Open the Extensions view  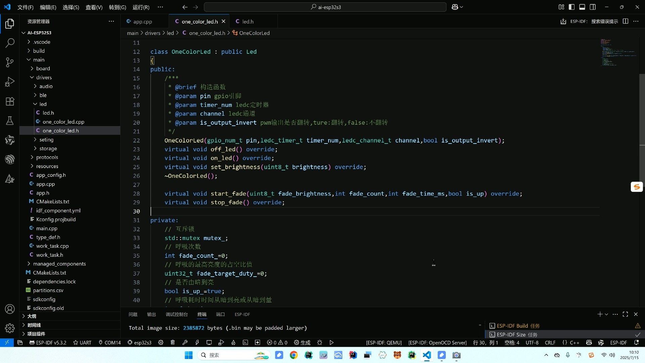10,101
